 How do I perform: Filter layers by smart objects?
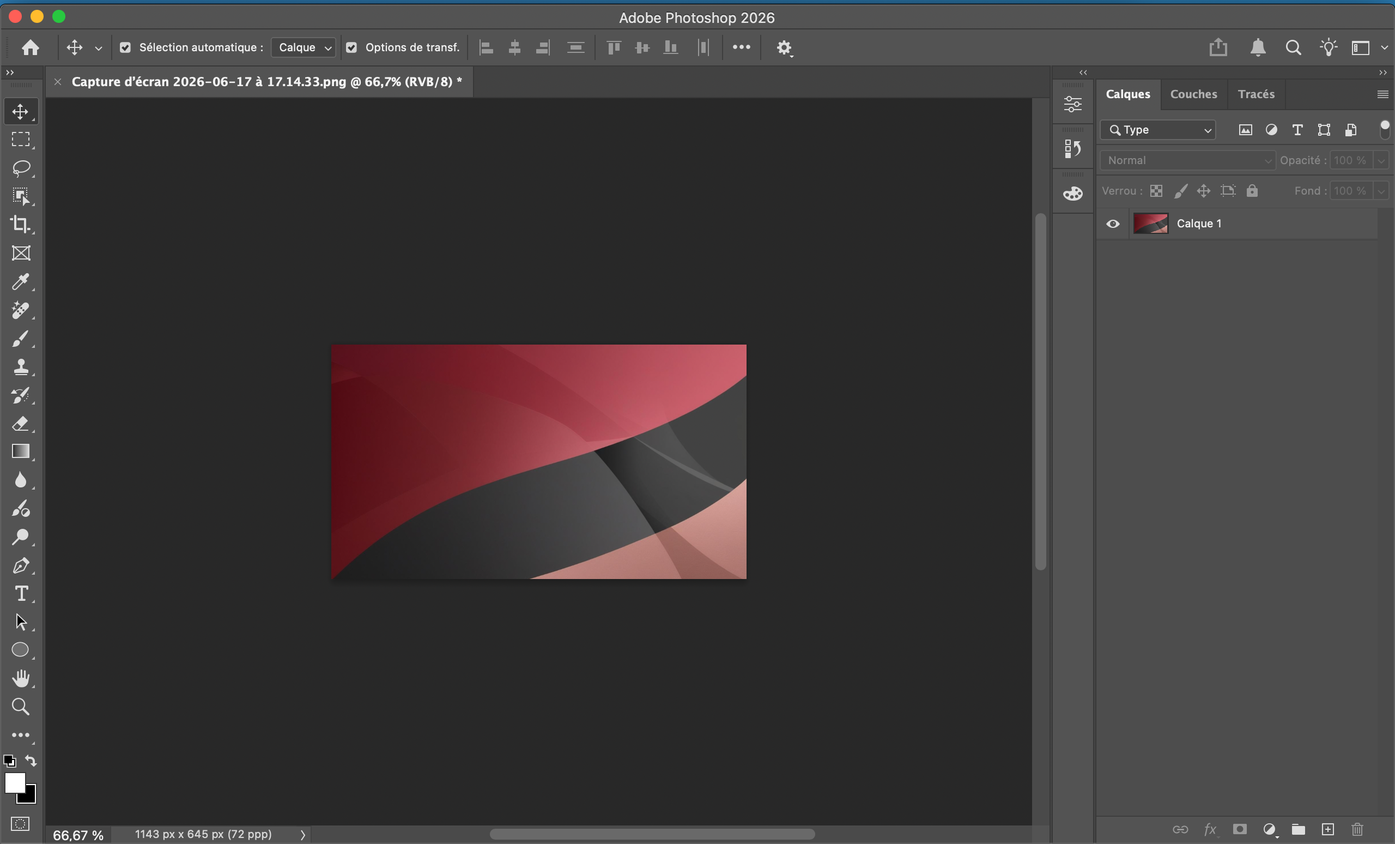1351,130
